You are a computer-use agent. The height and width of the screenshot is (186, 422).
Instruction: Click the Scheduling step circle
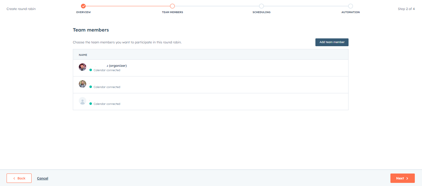coord(261,6)
